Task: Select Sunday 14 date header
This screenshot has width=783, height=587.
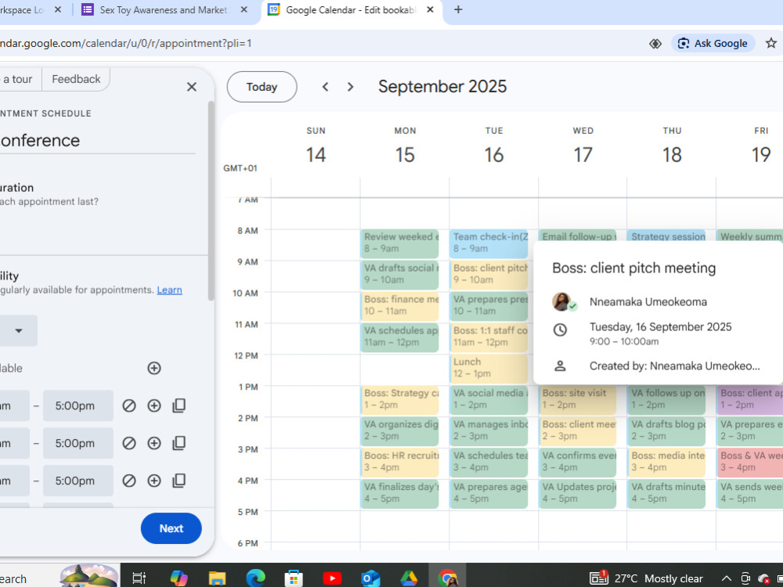Action: click(x=316, y=154)
